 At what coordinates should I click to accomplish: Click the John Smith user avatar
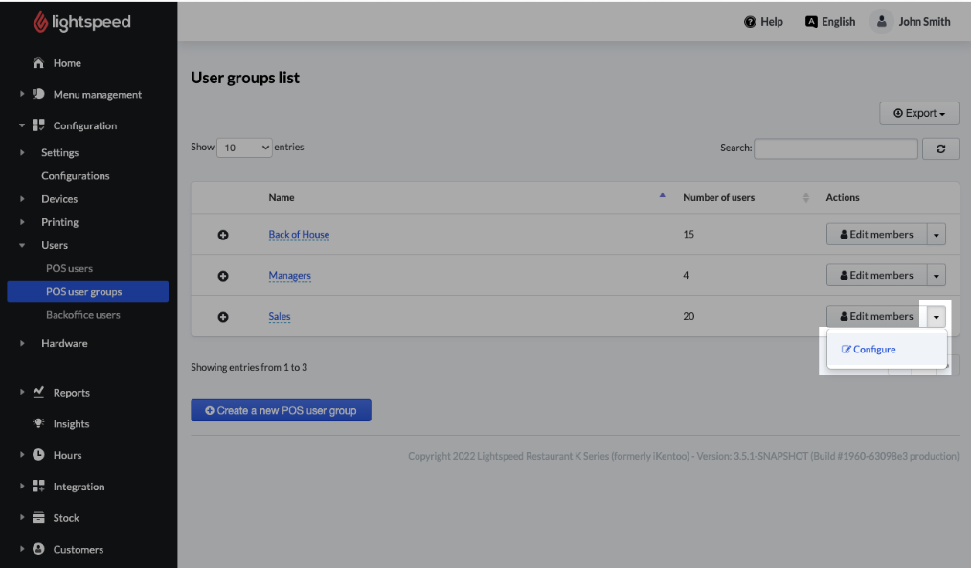(881, 22)
